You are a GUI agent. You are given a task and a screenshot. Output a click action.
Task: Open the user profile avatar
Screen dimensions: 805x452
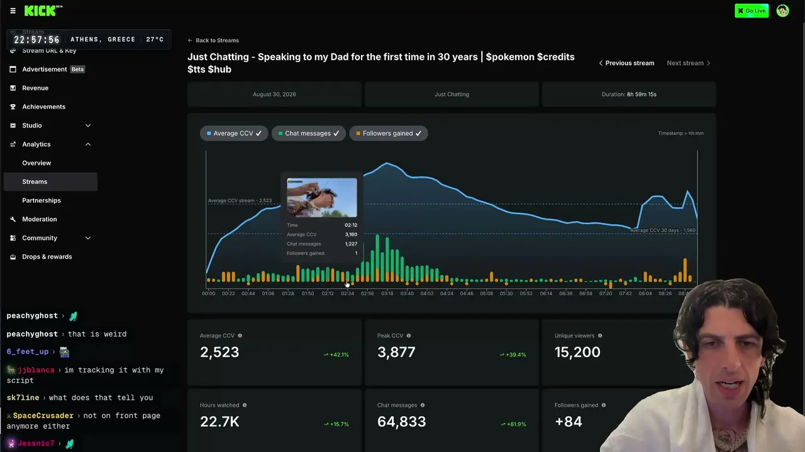[782, 11]
